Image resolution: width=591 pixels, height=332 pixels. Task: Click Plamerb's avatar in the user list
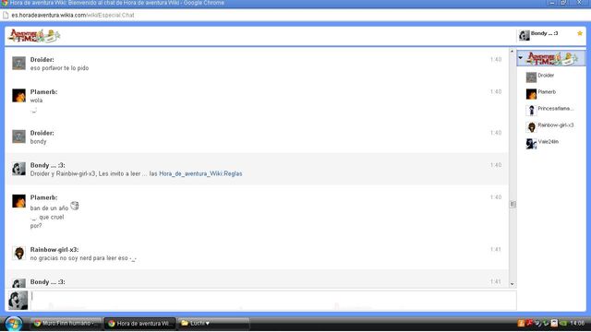pyautogui.click(x=531, y=94)
